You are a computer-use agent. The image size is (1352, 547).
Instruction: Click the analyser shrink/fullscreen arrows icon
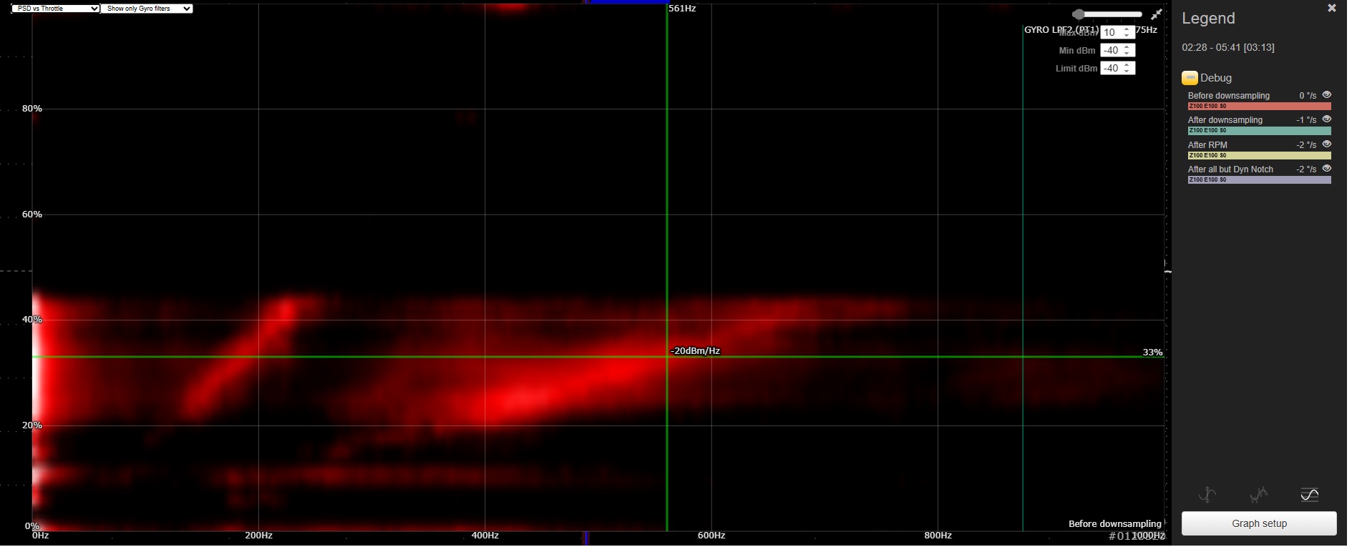pos(1156,14)
